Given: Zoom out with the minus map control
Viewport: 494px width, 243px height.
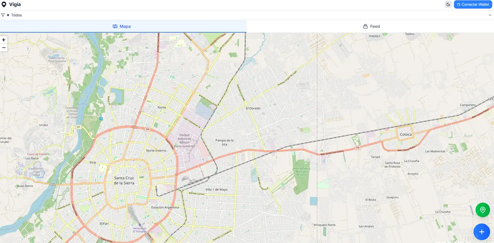Looking at the screenshot, I should coord(4,48).
